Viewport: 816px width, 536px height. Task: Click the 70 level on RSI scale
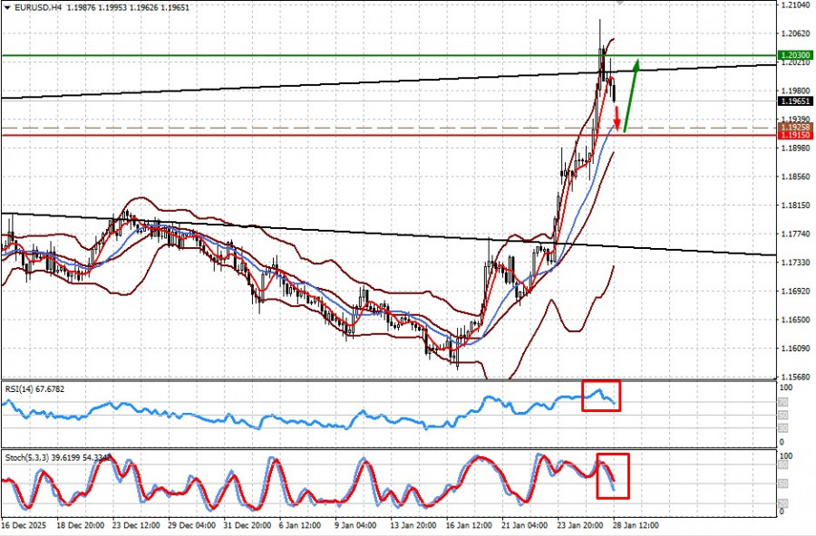(783, 402)
